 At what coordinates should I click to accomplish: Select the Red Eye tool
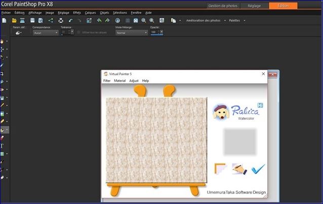(x=2, y=90)
